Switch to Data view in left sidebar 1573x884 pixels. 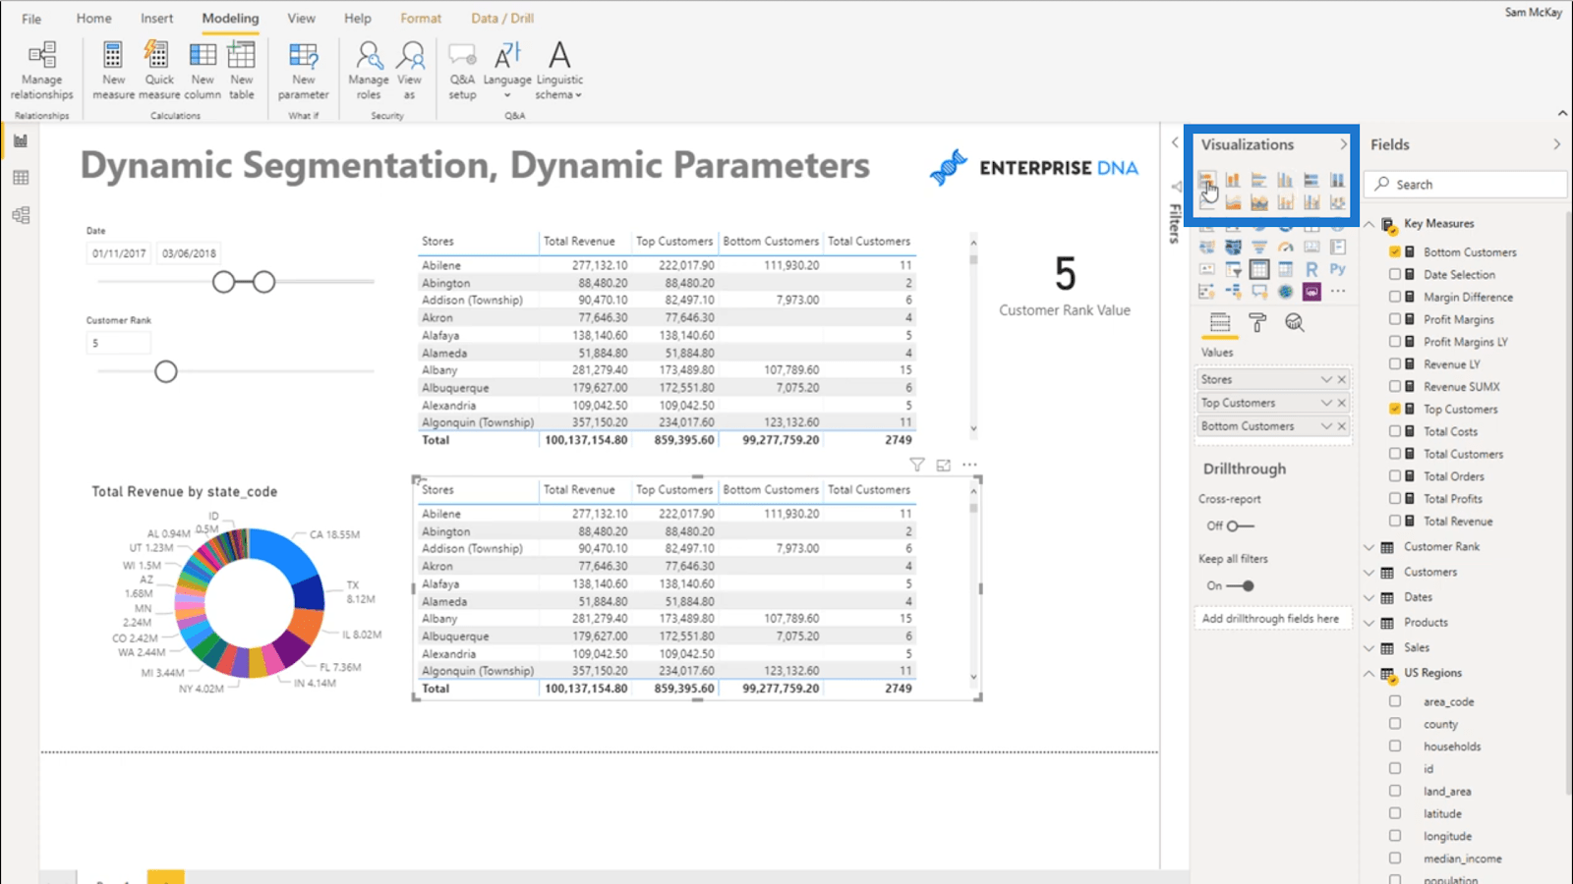[x=21, y=178]
